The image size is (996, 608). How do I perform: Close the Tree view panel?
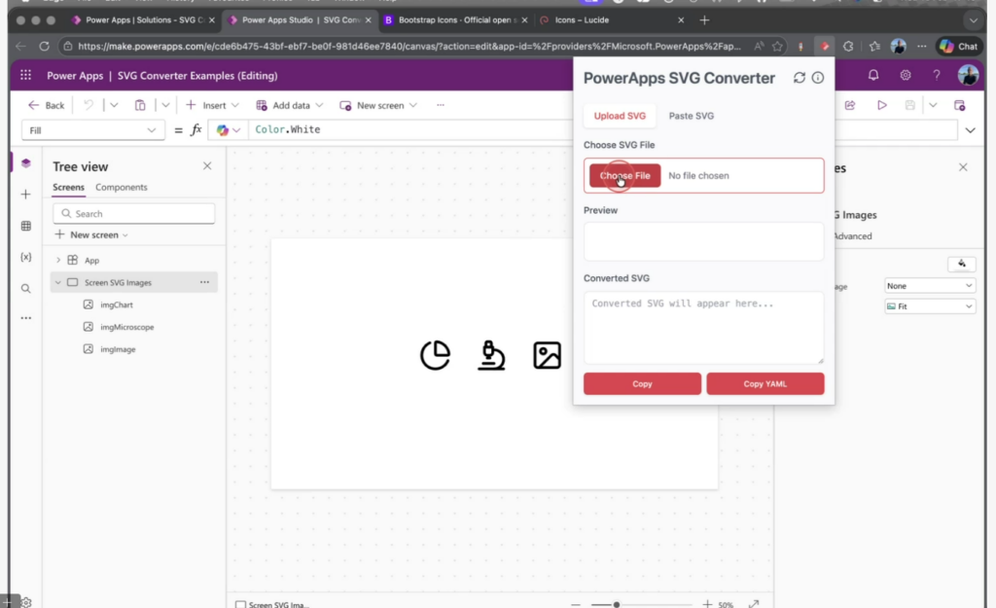[207, 165]
